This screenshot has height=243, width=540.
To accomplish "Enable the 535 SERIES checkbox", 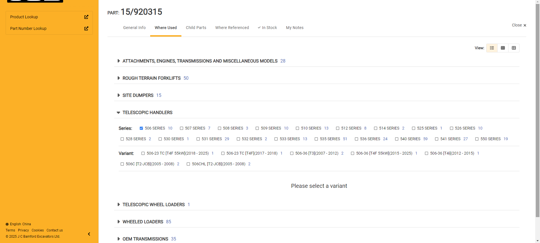I will (316, 139).
